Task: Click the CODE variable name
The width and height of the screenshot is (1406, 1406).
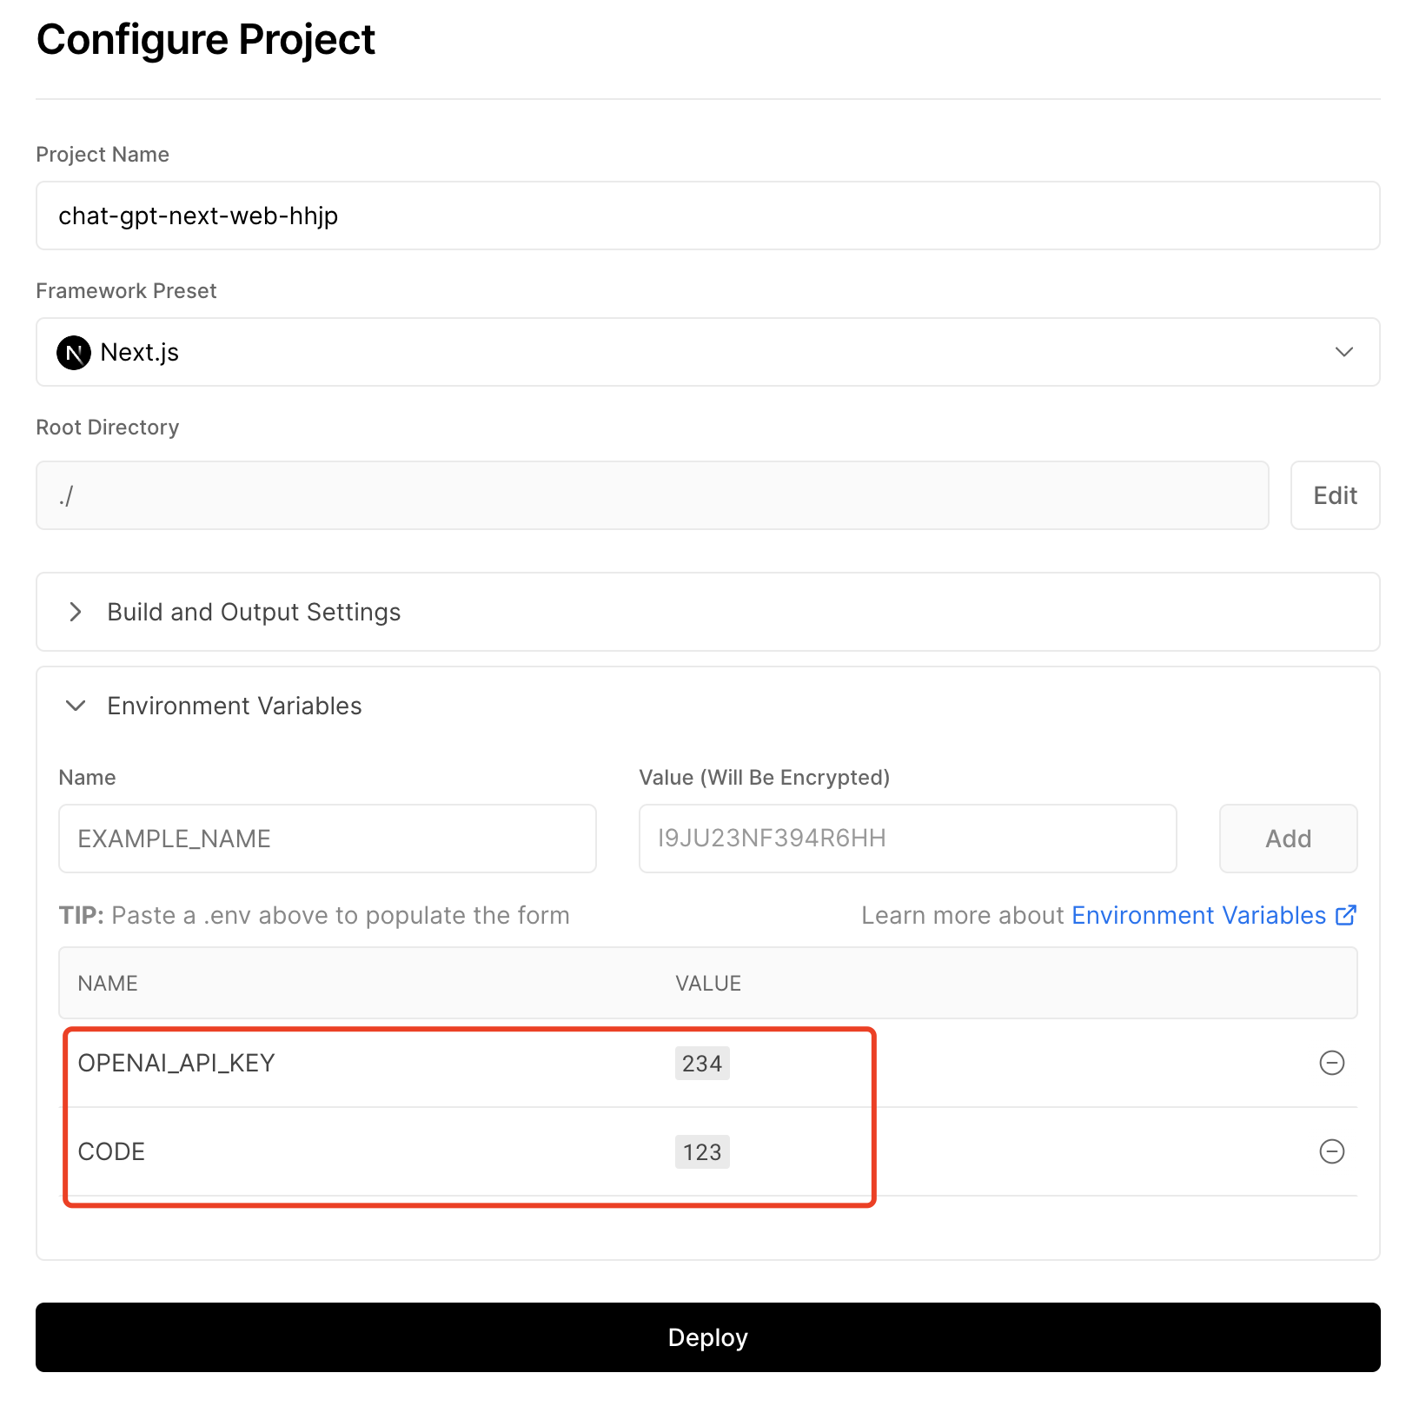Action: click(x=111, y=1151)
